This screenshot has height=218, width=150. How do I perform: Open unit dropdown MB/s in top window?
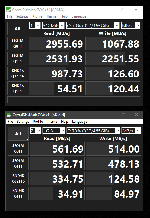(x=131, y=26)
